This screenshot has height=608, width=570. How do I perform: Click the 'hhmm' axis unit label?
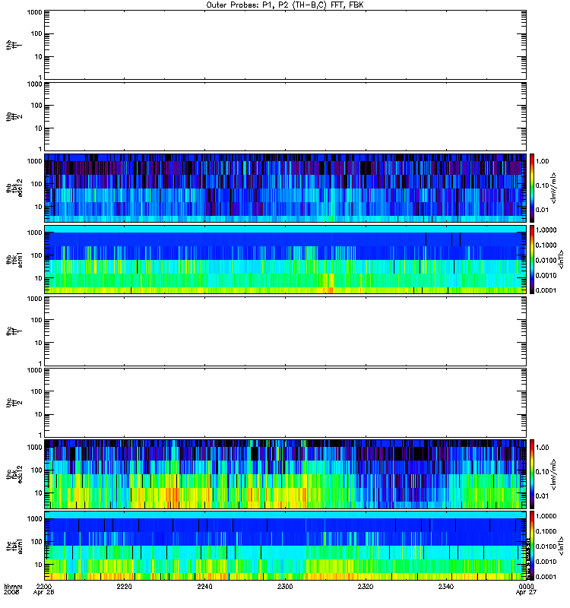(13, 587)
